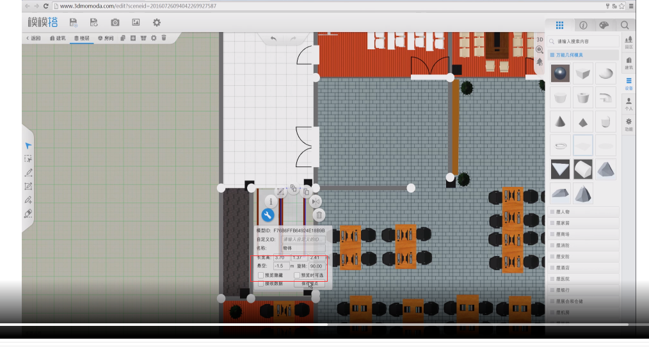
Task: Open the model library grid tab
Action: point(559,25)
